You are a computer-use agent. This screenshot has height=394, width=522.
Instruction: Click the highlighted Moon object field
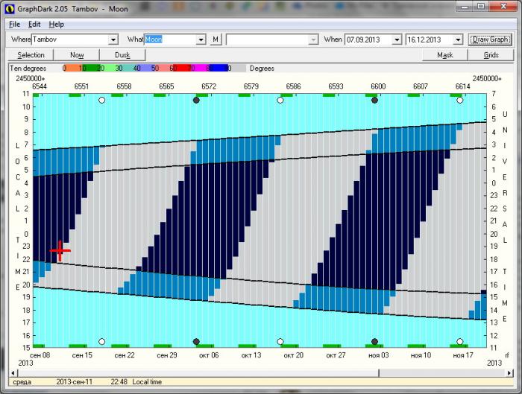(x=170, y=39)
